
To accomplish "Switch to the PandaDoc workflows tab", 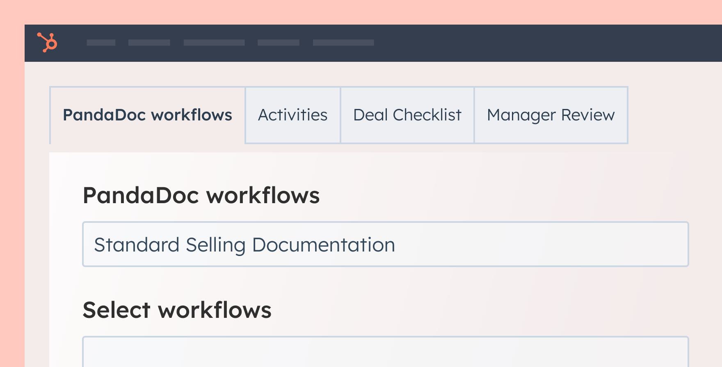I will 147,115.
